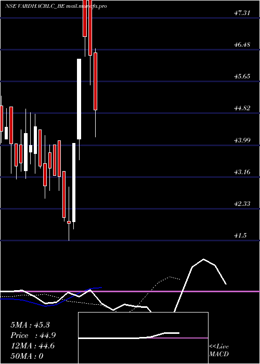The image size is (260, 364).
Task: Click the 43.99 price level label
Action: click(242, 140)
